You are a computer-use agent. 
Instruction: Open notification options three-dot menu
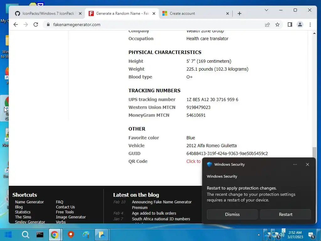(295, 164)
